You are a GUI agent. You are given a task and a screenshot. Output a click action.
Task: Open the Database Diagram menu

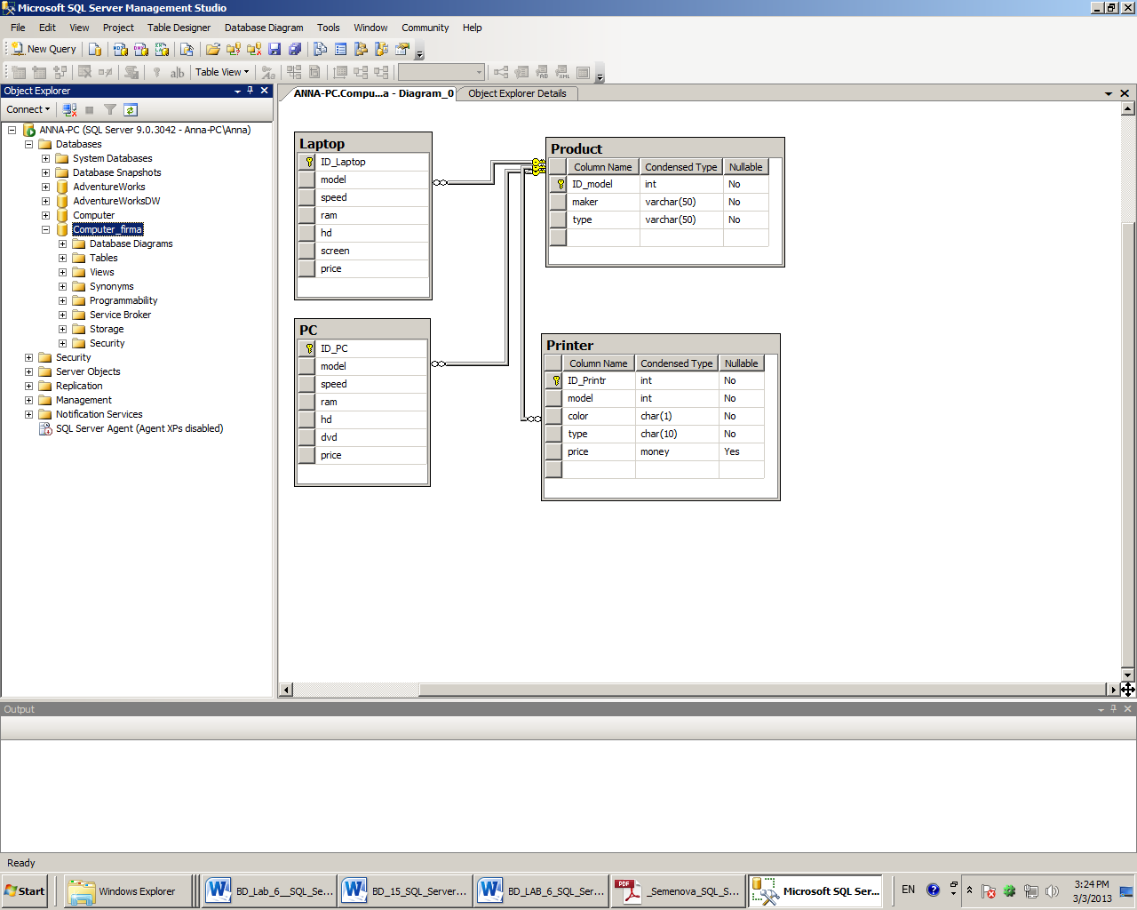click(x=264, y=28)
